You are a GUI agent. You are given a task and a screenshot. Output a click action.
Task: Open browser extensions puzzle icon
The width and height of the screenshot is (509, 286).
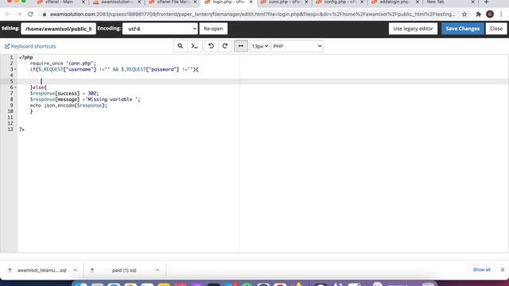tap(479, 14)
